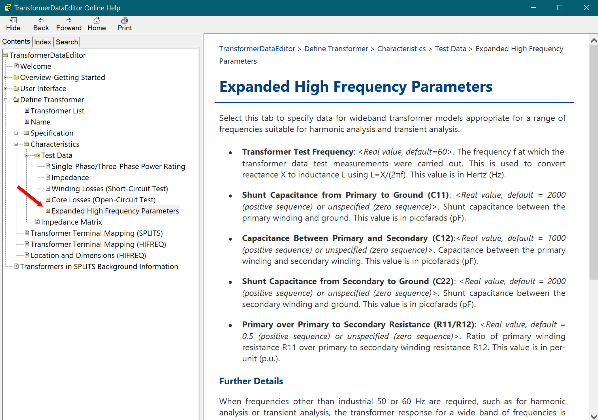598x420 pixels.
Task: Click the Define Transformer open folder icon
Action: click(x=16, y=99)
